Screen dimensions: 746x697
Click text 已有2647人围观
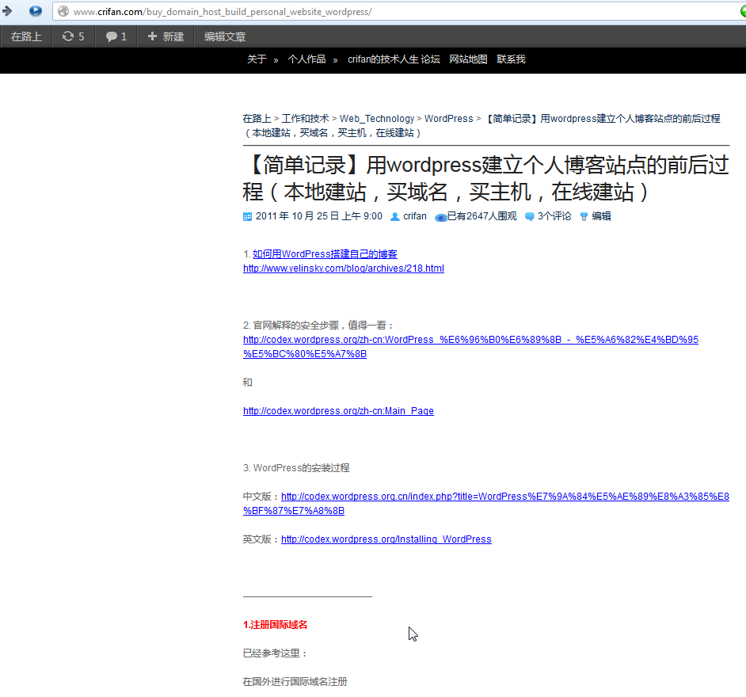(482, 216)
